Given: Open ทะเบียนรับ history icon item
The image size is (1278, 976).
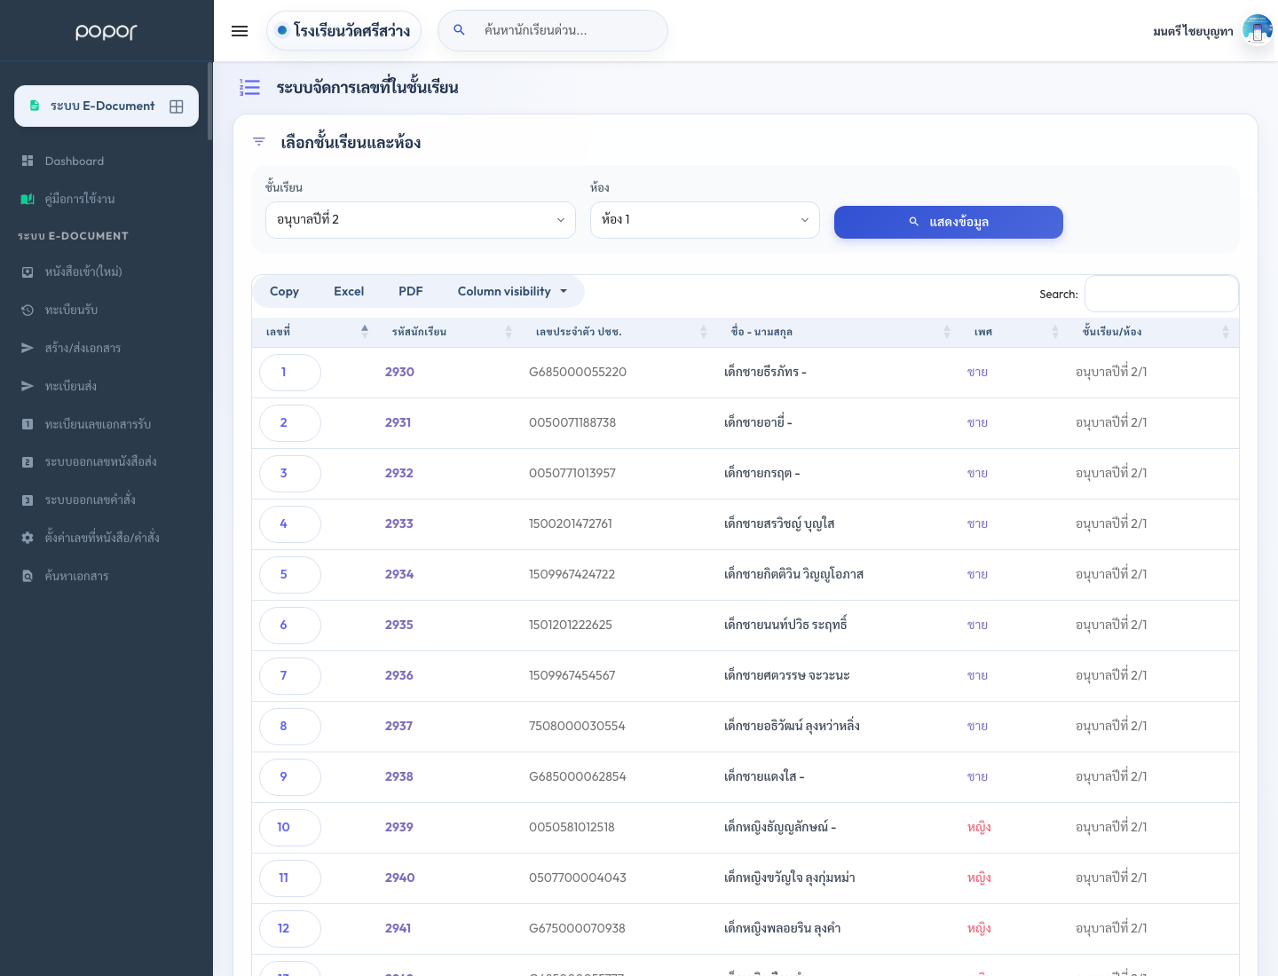Looking at the screenshot, I should pyautogui.click(x=28, y=311).
